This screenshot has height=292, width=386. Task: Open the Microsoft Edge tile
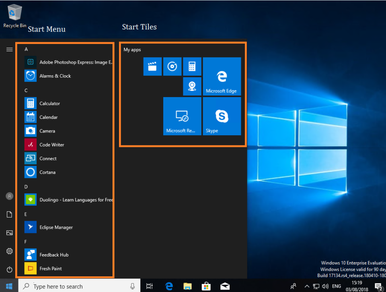[x=222, y=77]
